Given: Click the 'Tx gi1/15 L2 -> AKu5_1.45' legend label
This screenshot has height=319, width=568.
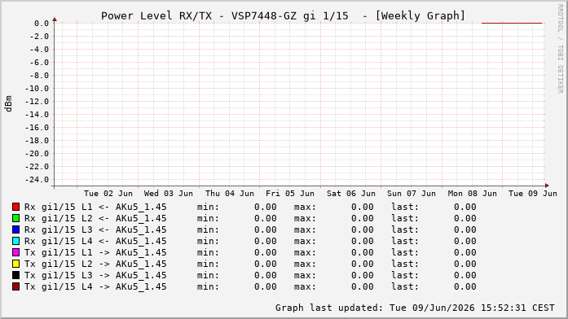Looking at the screenshot, I should [95, 264].
